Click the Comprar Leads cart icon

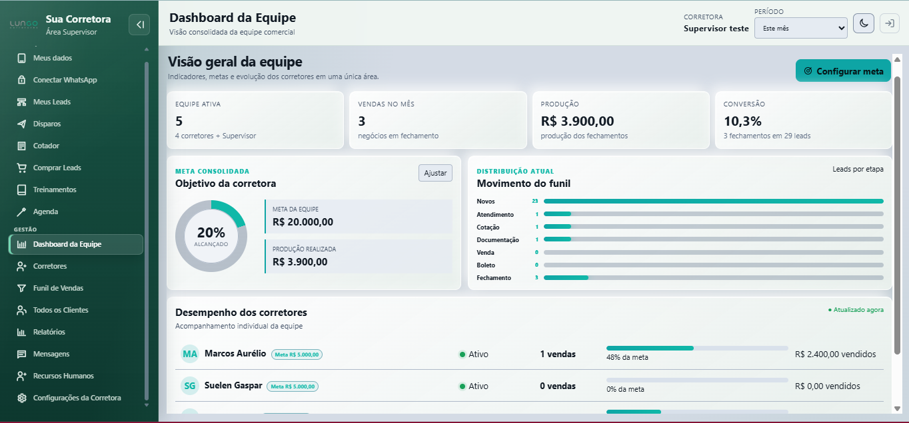[x=21, y=168]
